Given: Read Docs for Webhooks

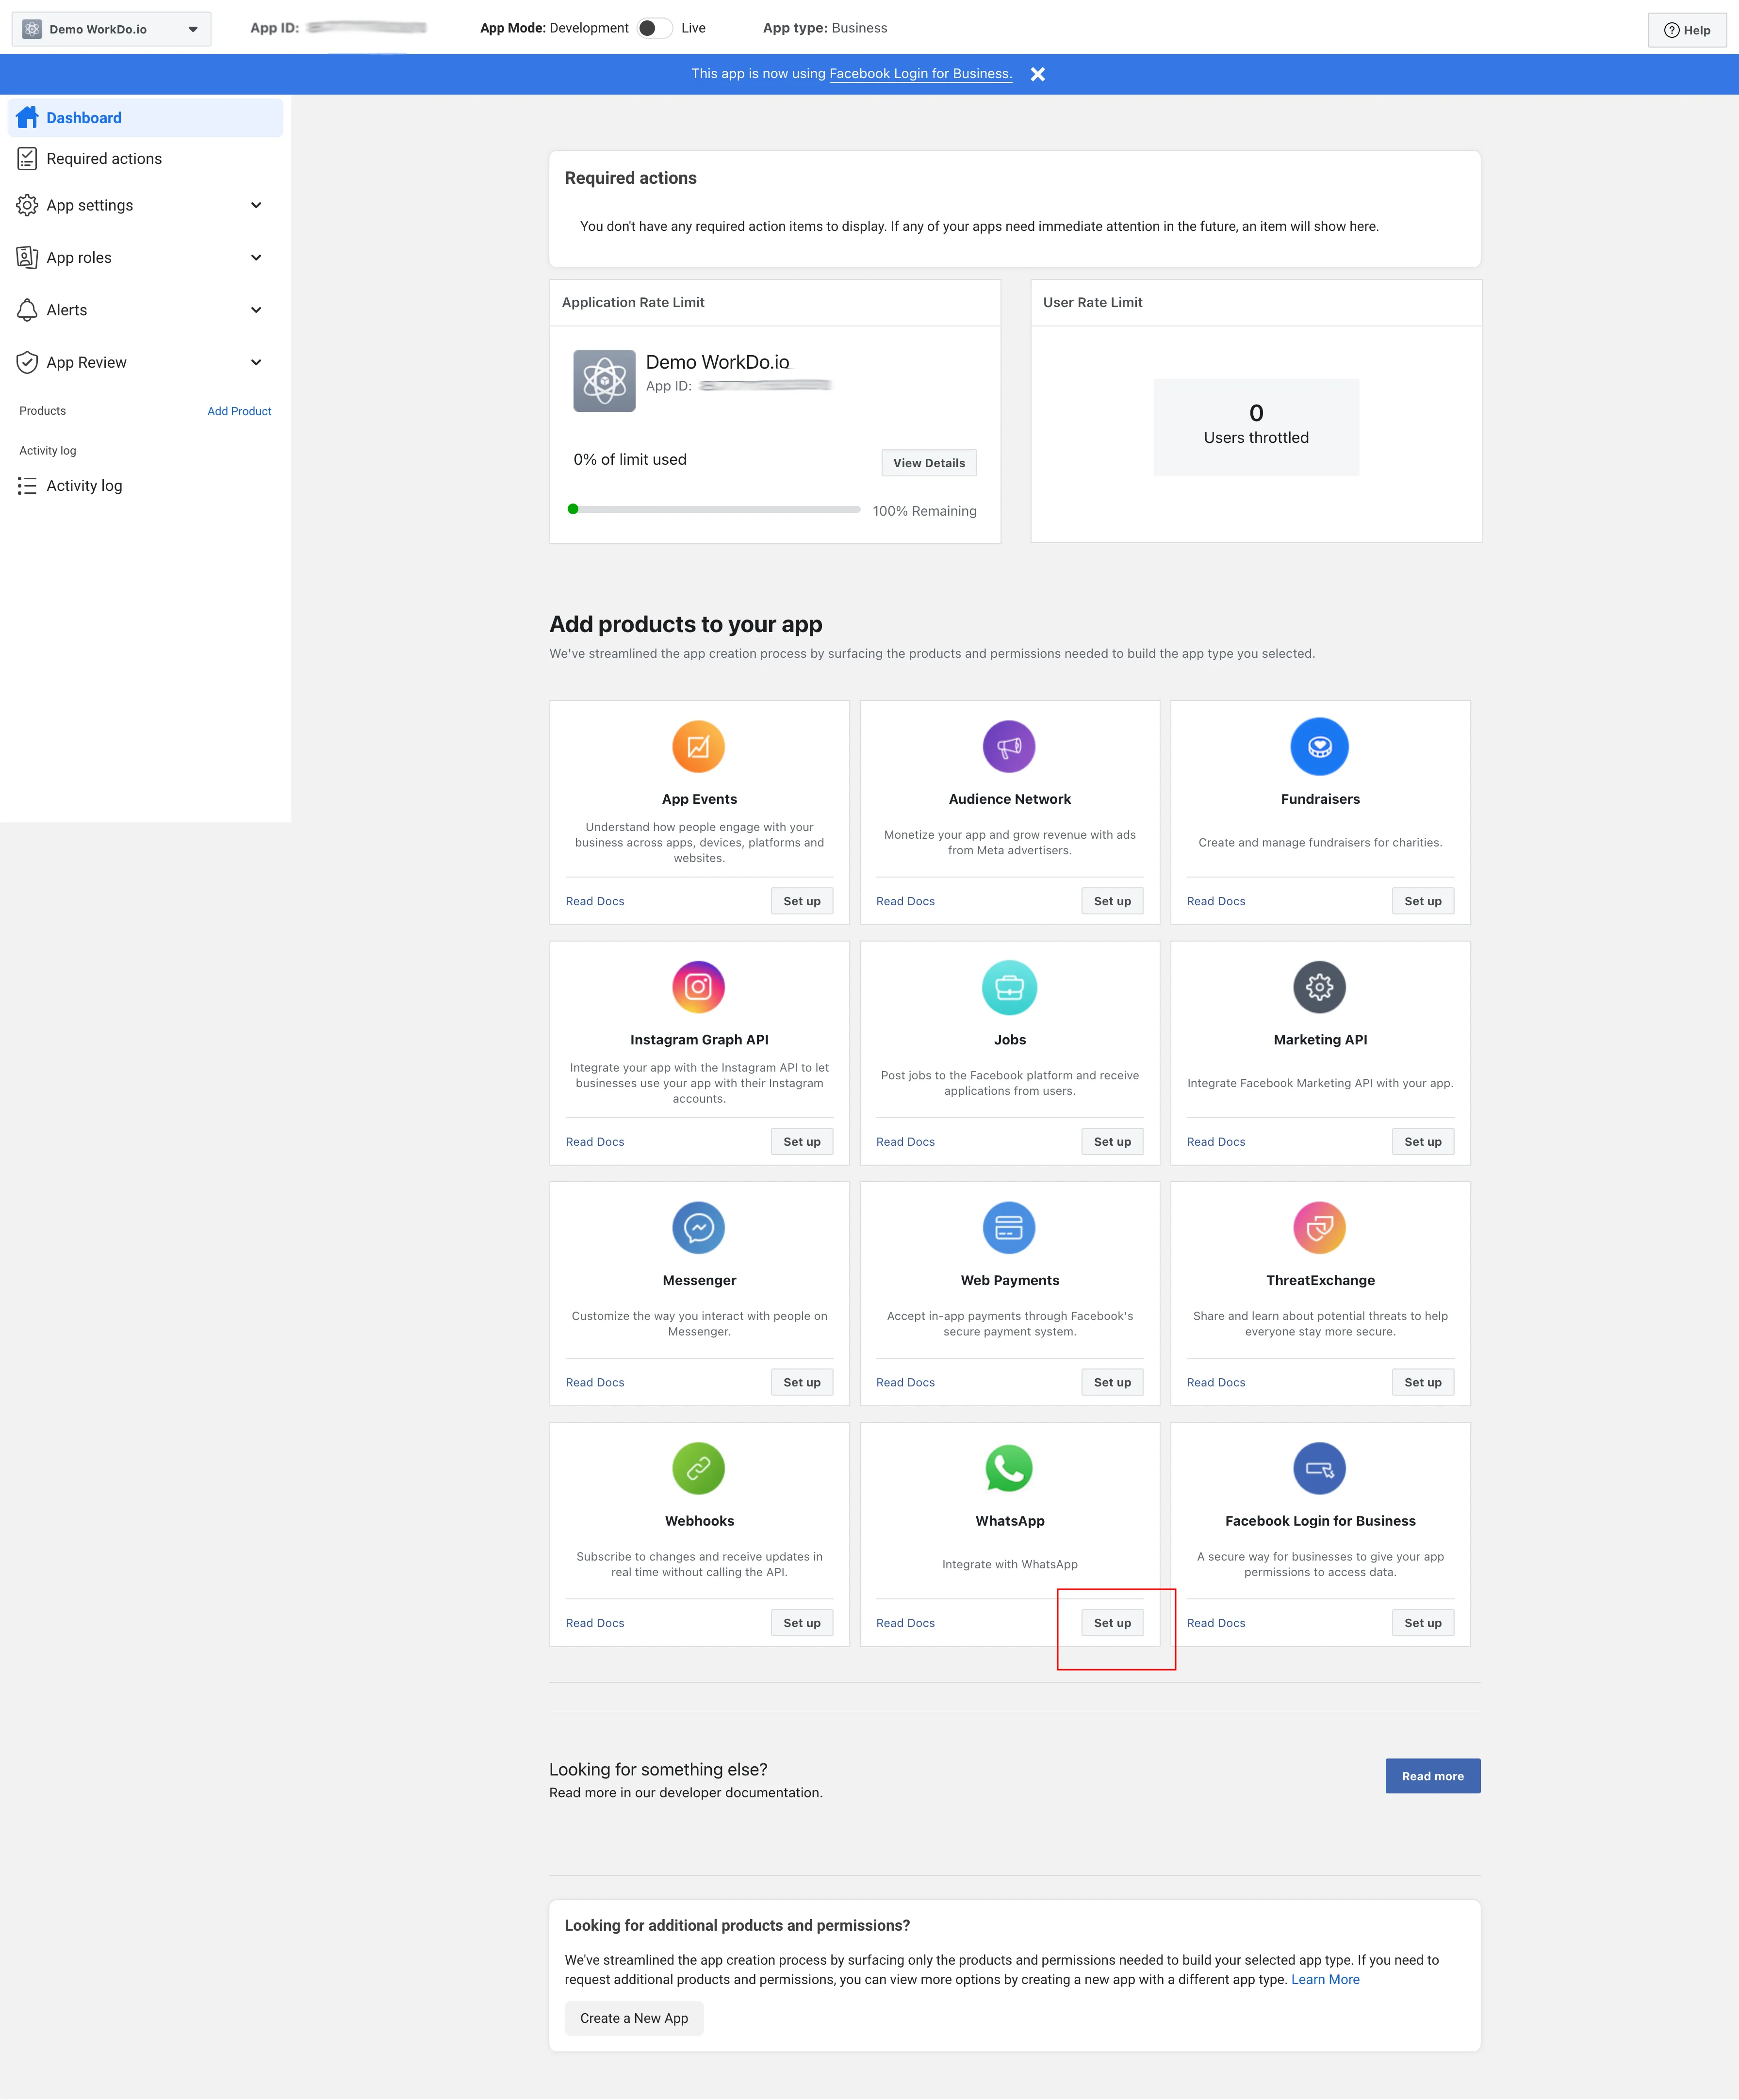Looking at the screenshot, I should 595,1623.
